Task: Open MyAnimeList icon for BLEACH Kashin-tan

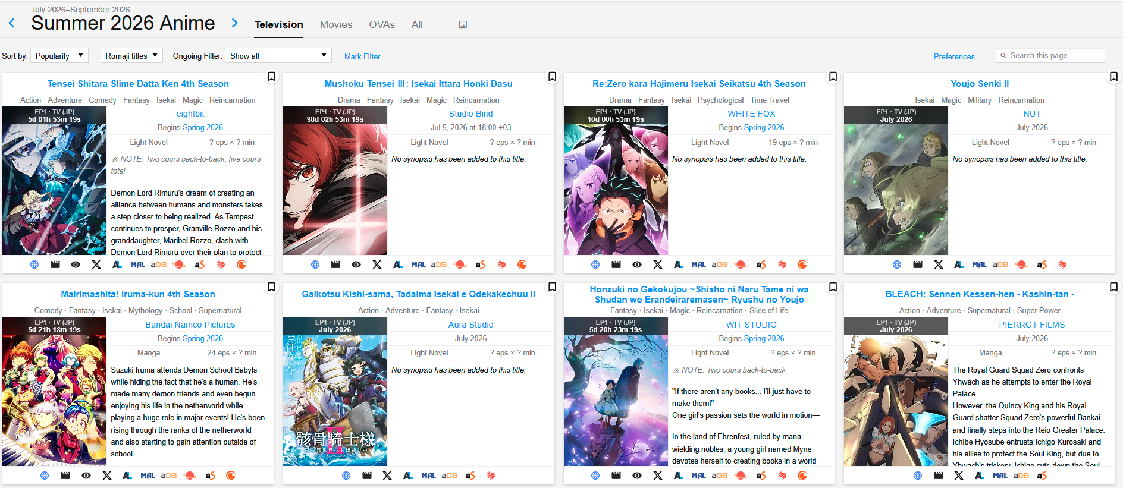Action: pyautogui.click(x=1000, y=476)
